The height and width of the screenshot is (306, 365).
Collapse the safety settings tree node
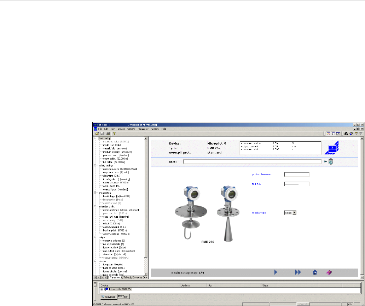click(95, 166)
